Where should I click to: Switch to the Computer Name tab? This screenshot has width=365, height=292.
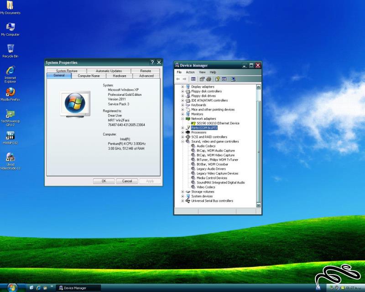[x=89, y=76]
